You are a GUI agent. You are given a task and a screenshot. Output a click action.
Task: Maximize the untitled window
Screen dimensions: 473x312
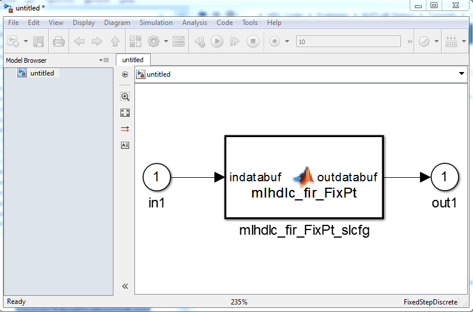coord(434,5)
